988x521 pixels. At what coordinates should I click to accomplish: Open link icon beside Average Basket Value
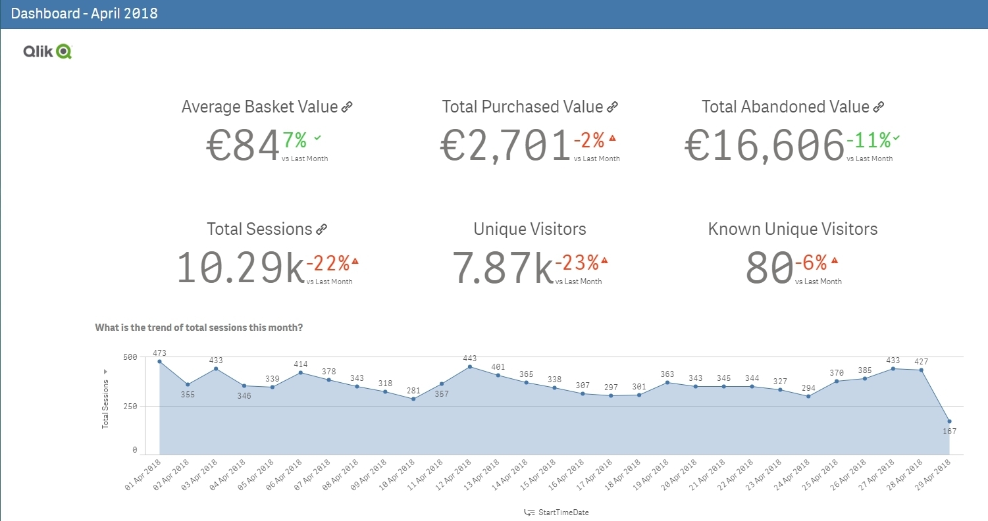click(x=347, y=107)
